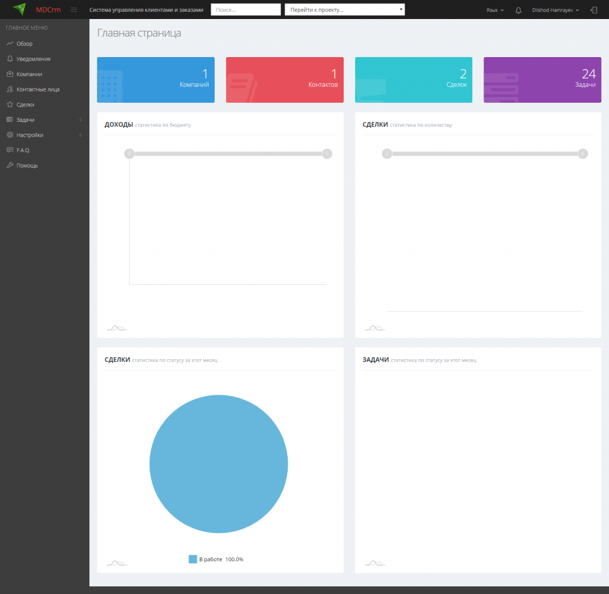
Task: Click the Помощь wrench icon in sidebar
Action: [x=10, y=165]
